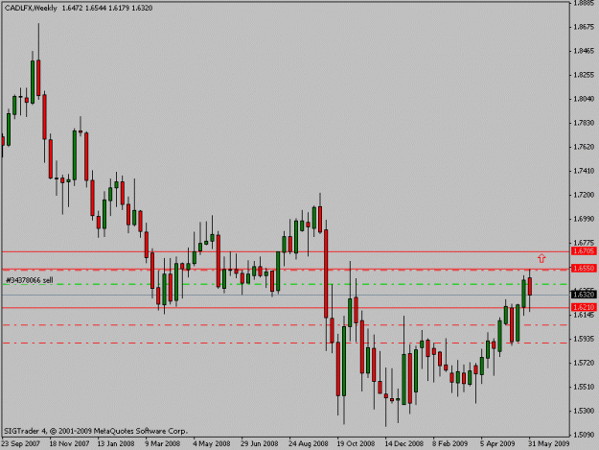The height and width of the screenshot is (450, 599).
Task: Click the 5 Apr 2009 date label
Action: tap(497, 444)
